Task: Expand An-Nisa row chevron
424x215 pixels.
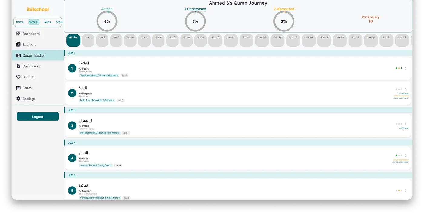Action: 406,155
